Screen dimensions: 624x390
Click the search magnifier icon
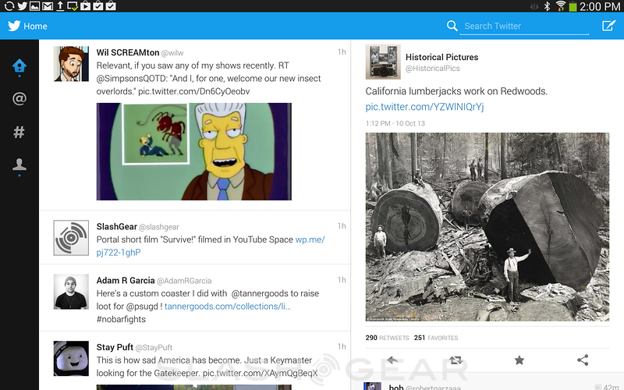(452, 26)
